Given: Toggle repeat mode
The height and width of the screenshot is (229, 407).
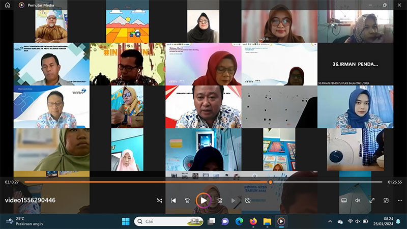Looking at the screenshot, I should (248, 201).
